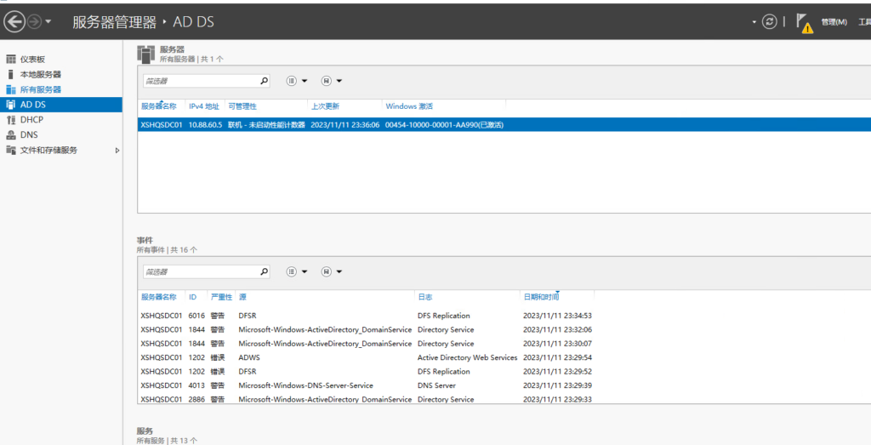Sort servers by 可管理性 column
The image size is (871, 445).
(x=242, y=106)
